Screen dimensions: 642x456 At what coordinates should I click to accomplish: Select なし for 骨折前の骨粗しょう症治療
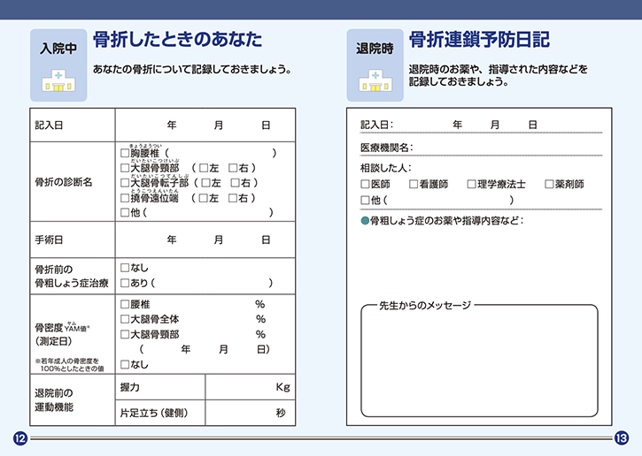[125, 268]
